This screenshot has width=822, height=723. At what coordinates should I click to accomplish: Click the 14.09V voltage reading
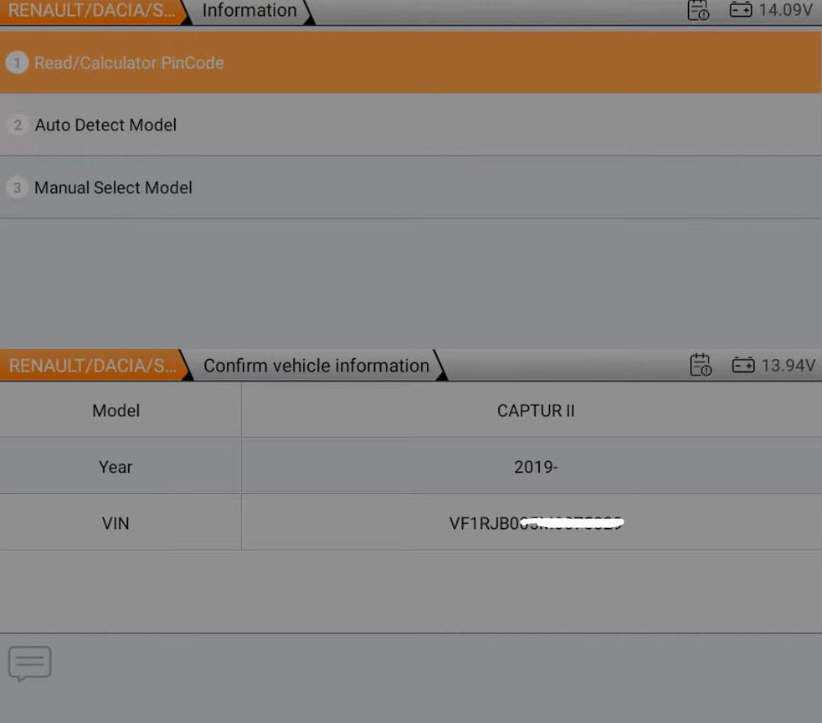pos(785,10)
